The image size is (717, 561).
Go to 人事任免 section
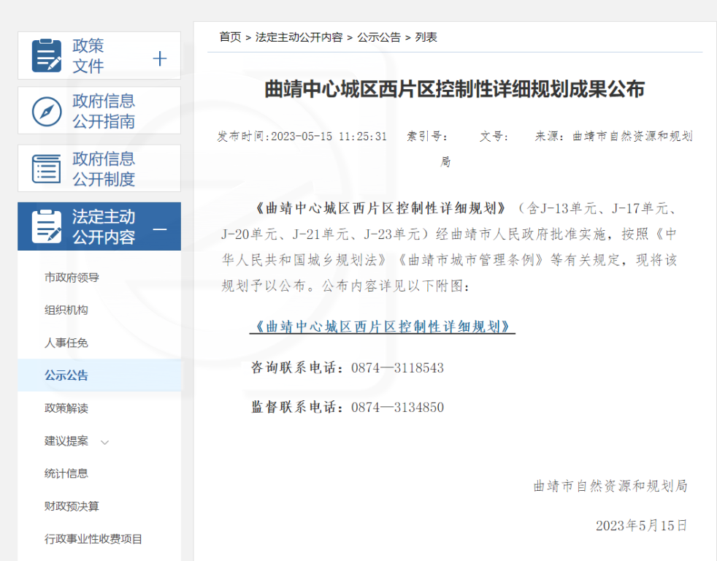(x=66, y=343)
